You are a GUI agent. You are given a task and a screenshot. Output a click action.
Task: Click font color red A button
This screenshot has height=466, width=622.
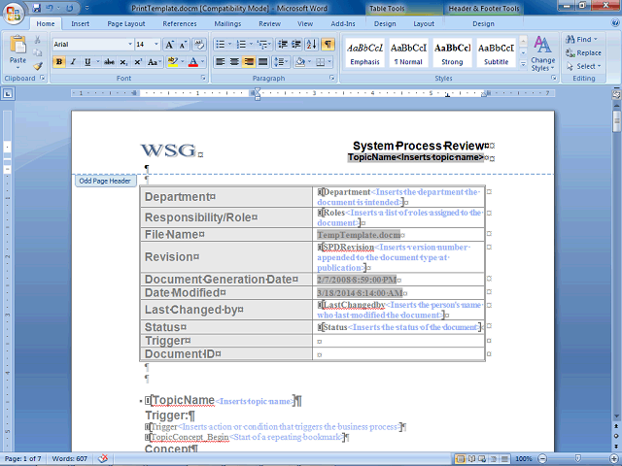point(193,62)
